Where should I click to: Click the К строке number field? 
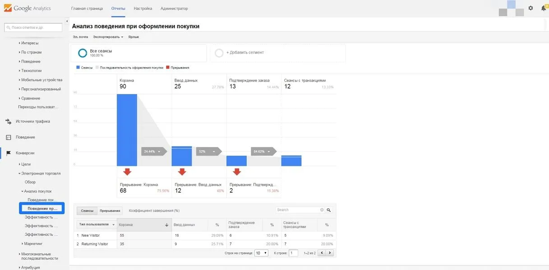(x=293, y=253)
